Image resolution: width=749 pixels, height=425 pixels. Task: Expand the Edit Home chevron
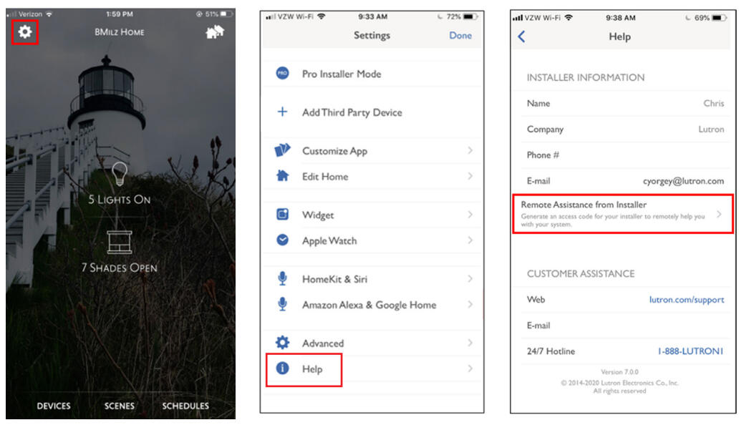(x=470, y=176)
